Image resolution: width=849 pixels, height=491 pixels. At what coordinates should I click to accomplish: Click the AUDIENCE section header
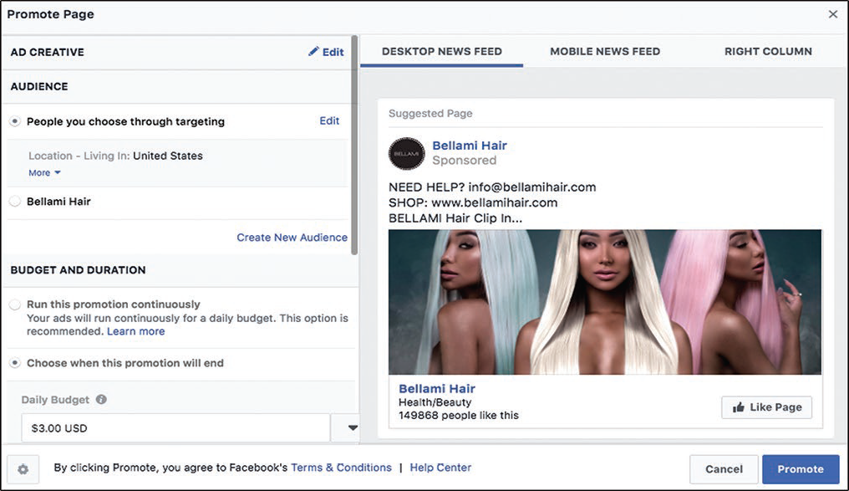pyautogui.click(x=39, y=86)
